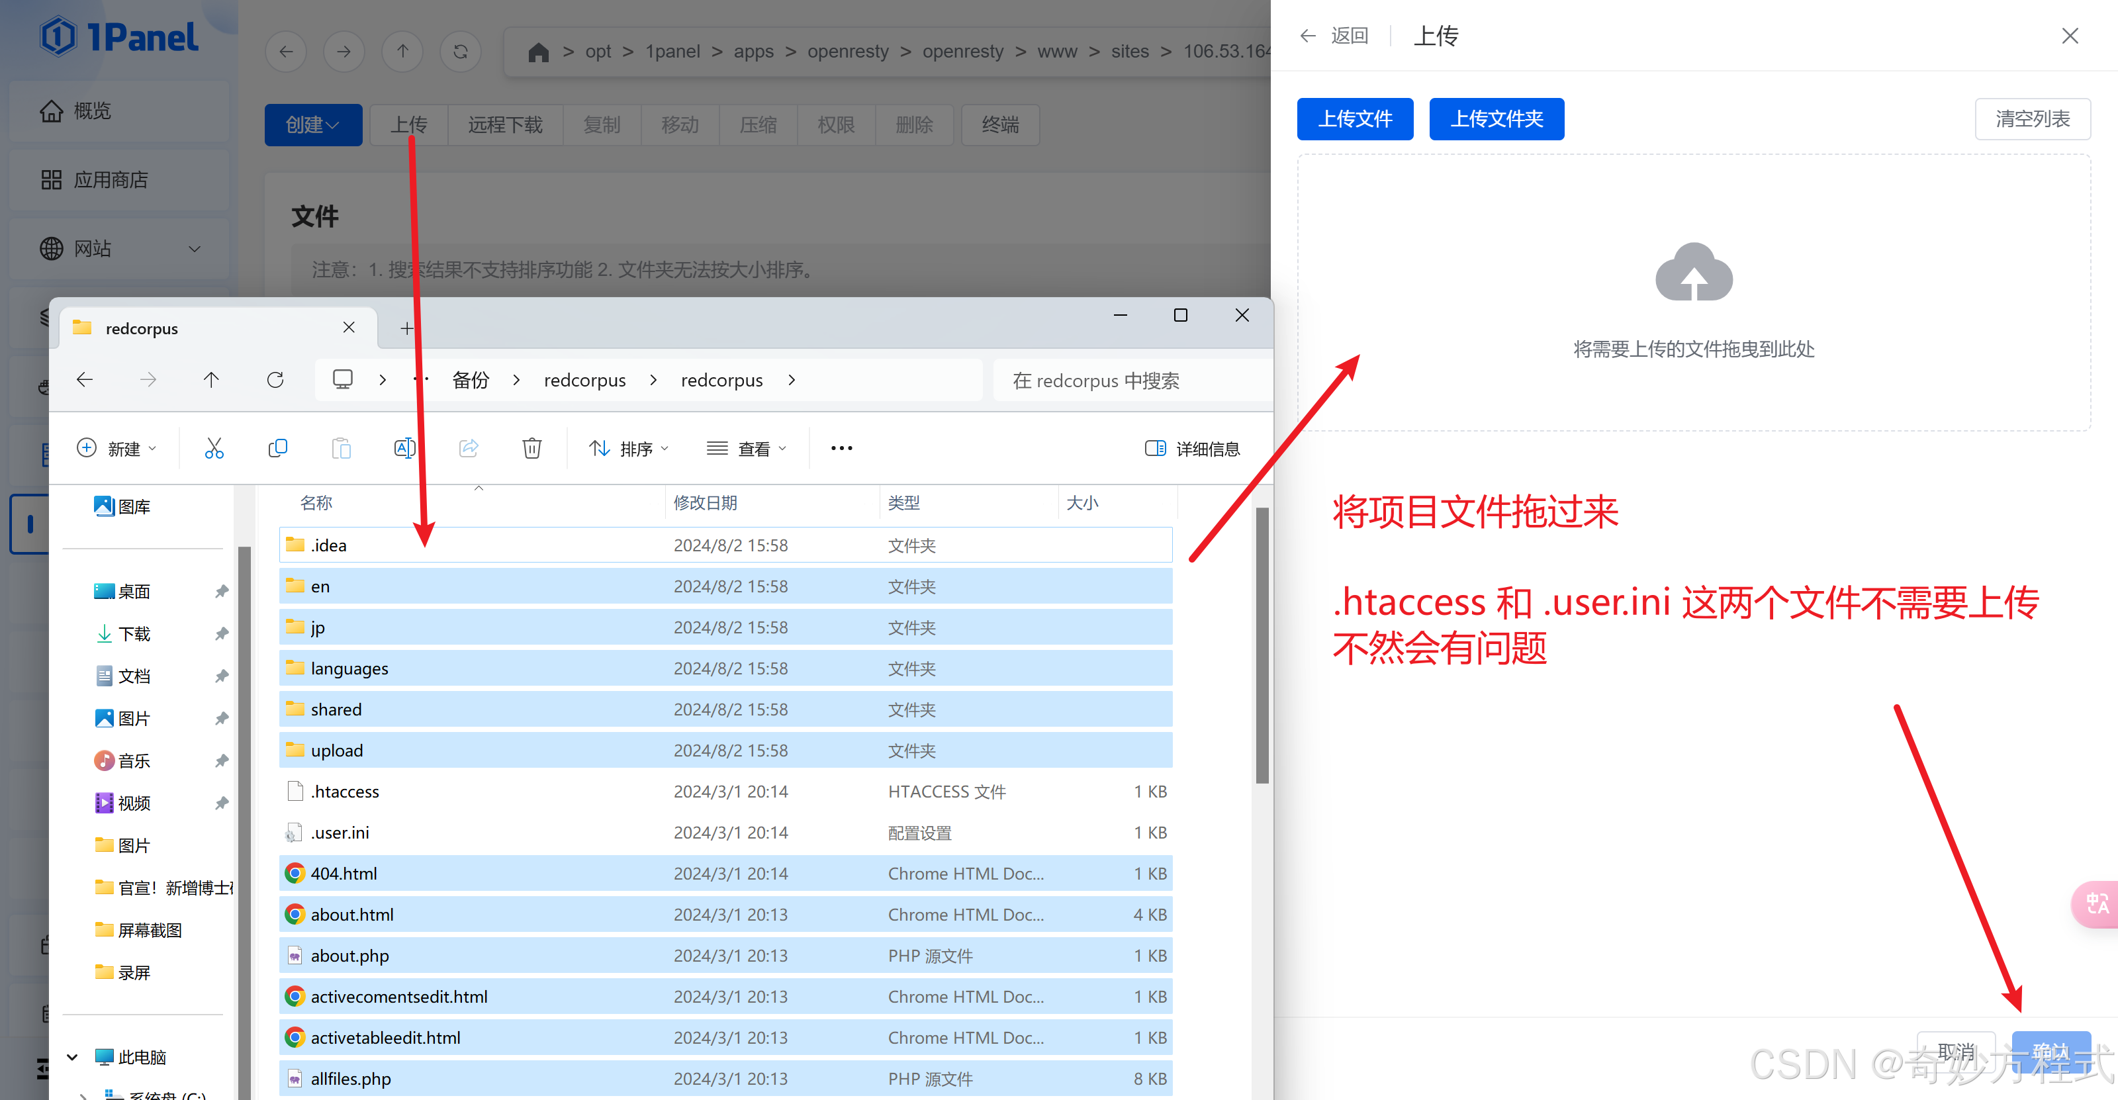
Task: Toggle the 详细信息 details pane
Action: 1191,448
